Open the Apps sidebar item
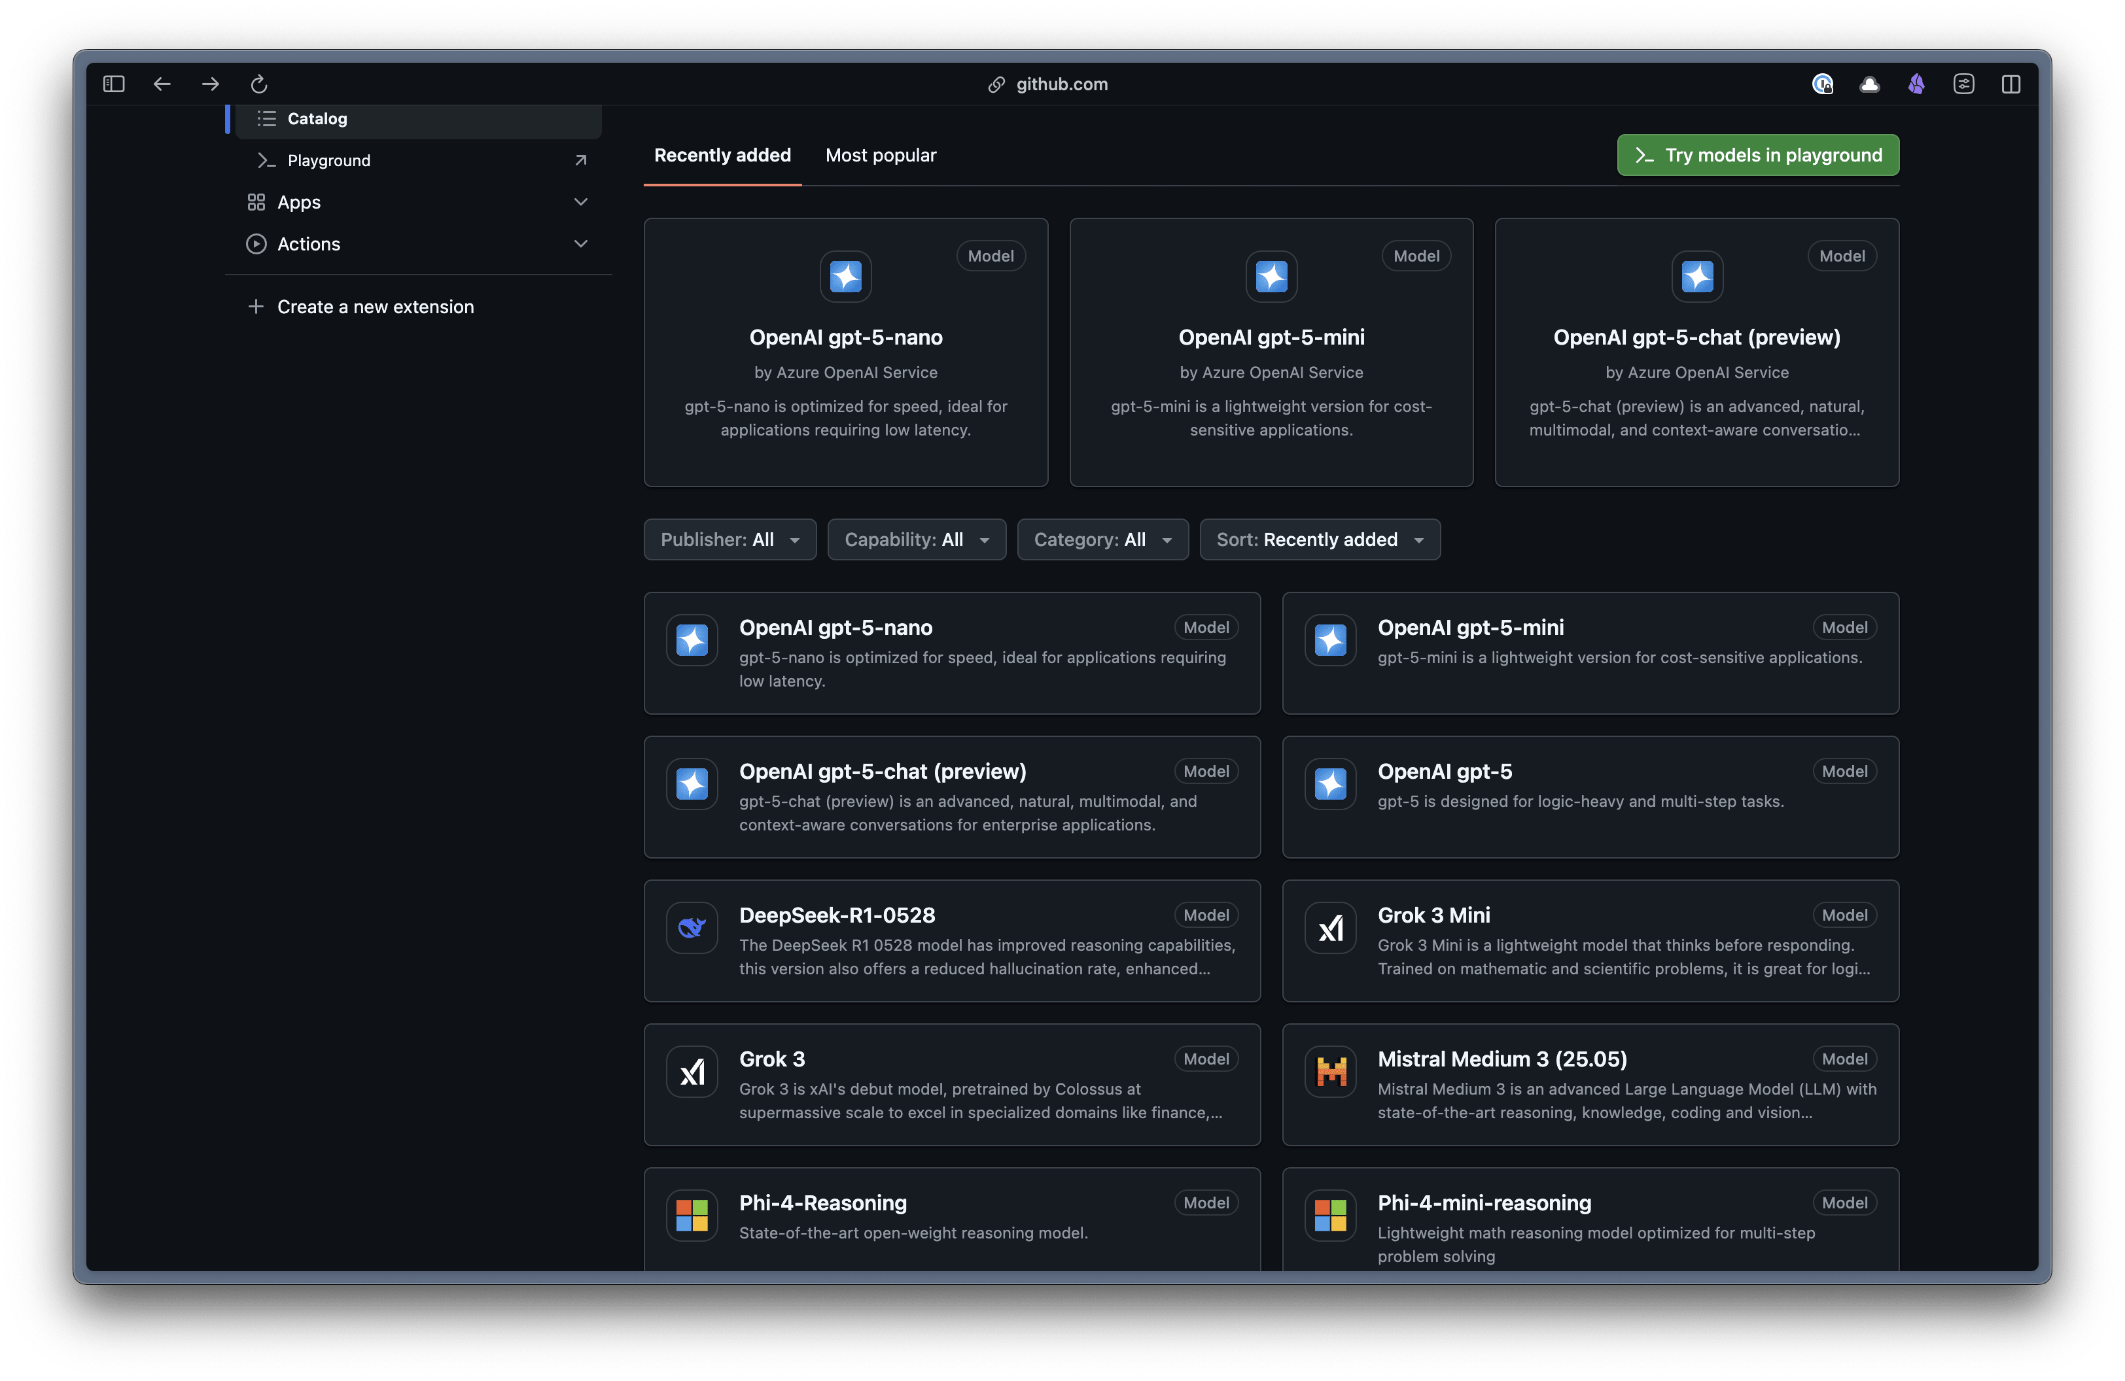The image size is (2125, 1381). 418,203
